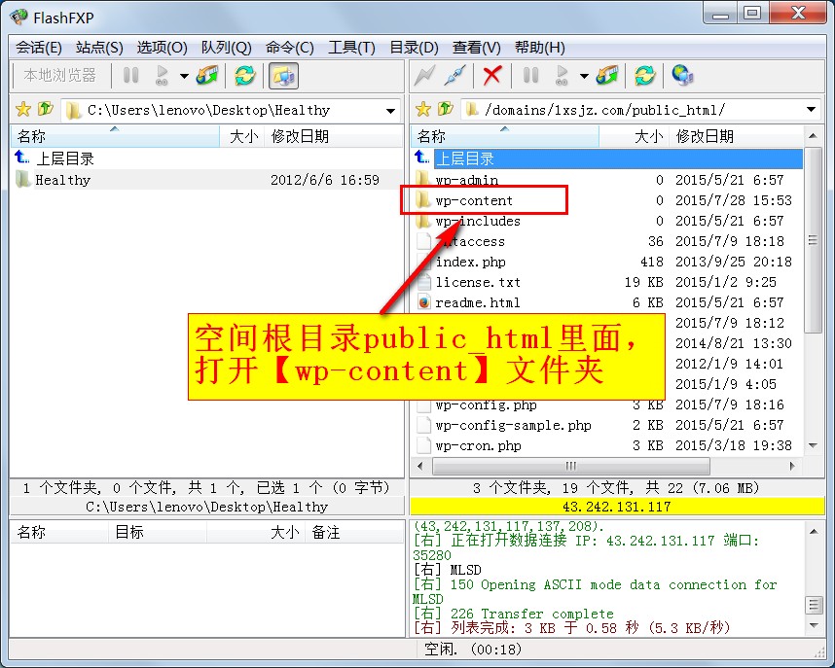The height and width of the screenshot is (668, 835).
Task: Click the log pane scroll-up arrow
Action: pyautogui.click(x=814, y=531)
